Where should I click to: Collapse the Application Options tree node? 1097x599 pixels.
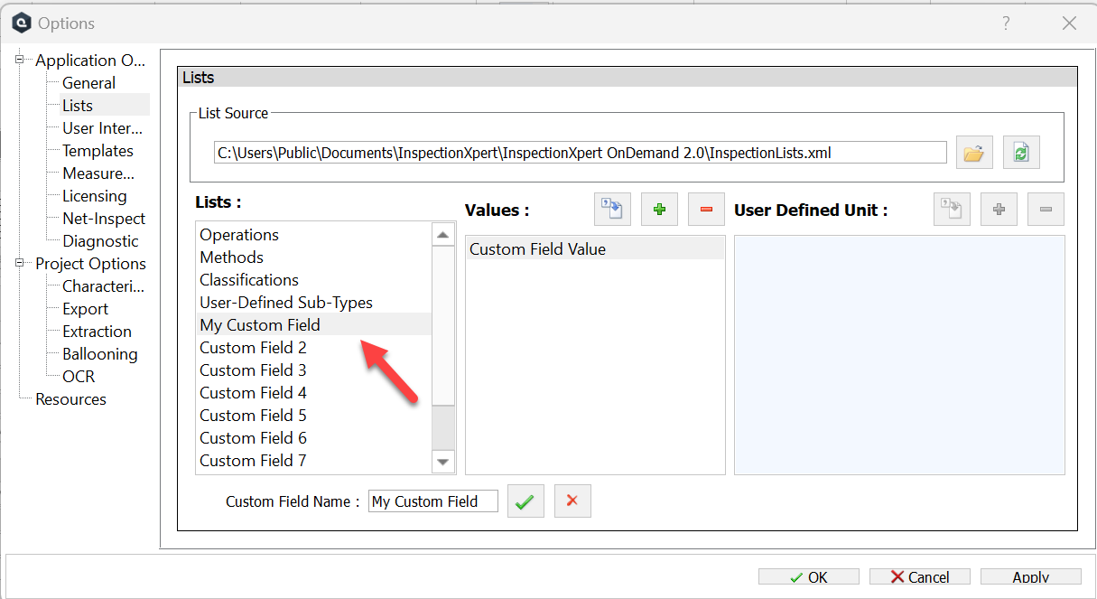pyautogui.click(x=18, y=60)
